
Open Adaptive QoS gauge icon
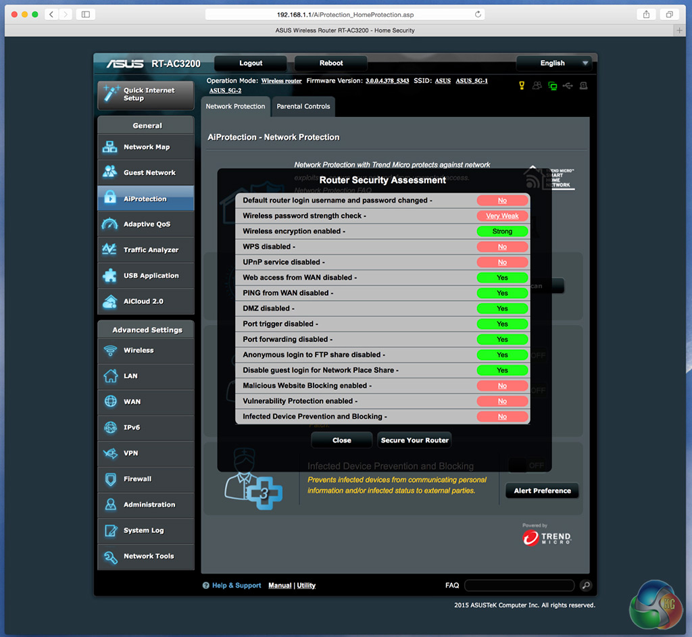(x=110, y=224)
